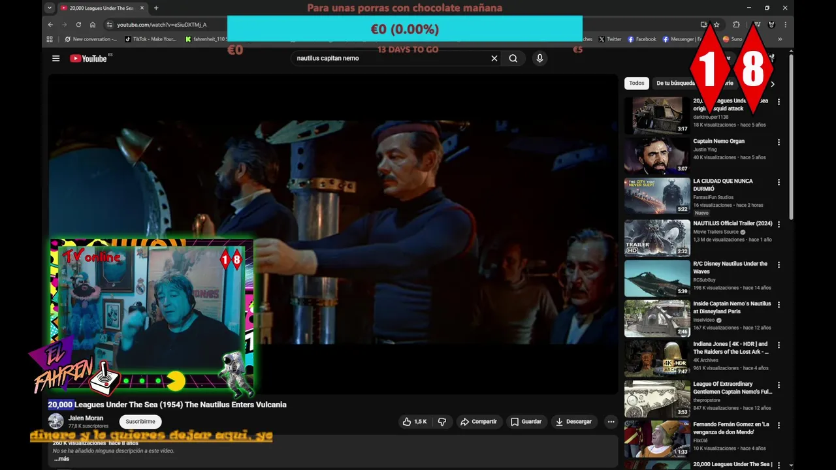Show more bookmarks with the double chevron
The width and height of the screenshot is (836, 470).
[780, 39]
